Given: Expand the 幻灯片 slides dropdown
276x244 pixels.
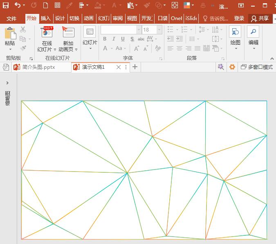Looking at the screenshot, I should pos(90,48).
